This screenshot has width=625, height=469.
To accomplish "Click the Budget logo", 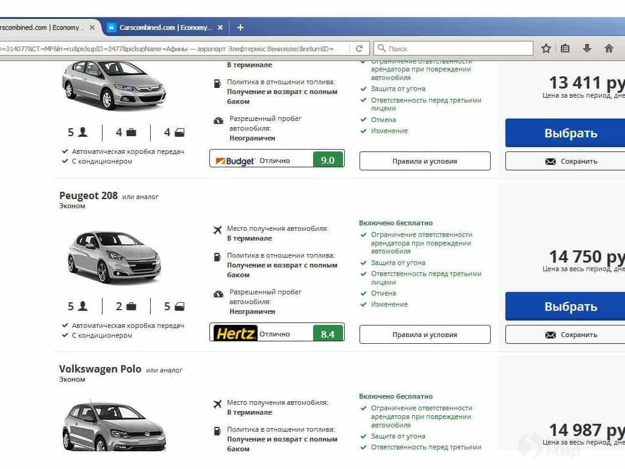I will click(235, 161).
